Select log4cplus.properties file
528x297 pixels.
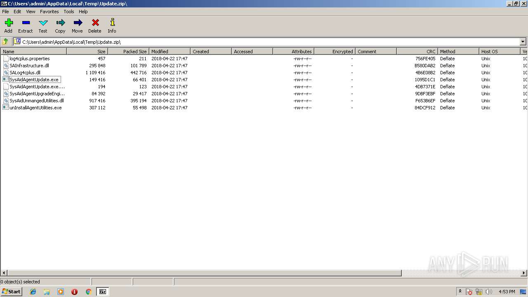[30, 59]
